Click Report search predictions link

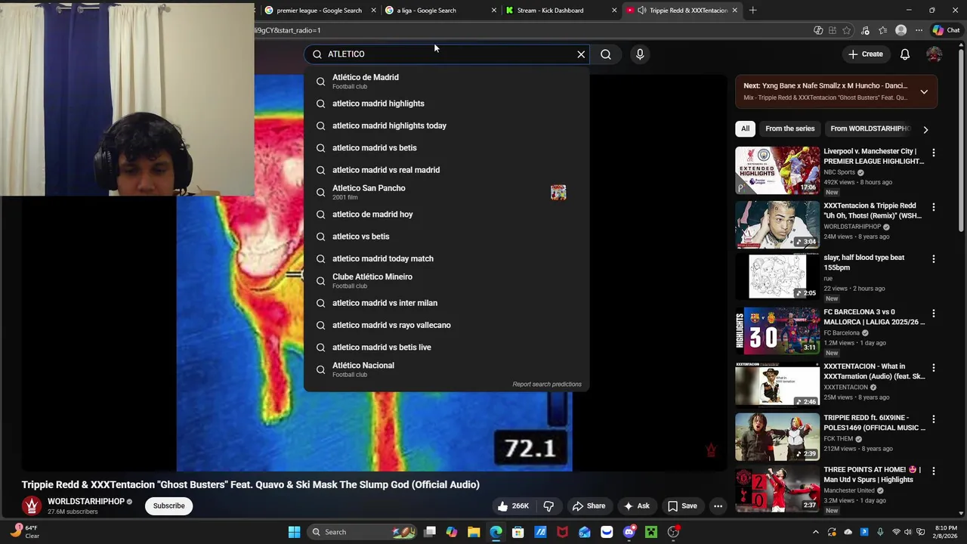click(x=547, y=385)
